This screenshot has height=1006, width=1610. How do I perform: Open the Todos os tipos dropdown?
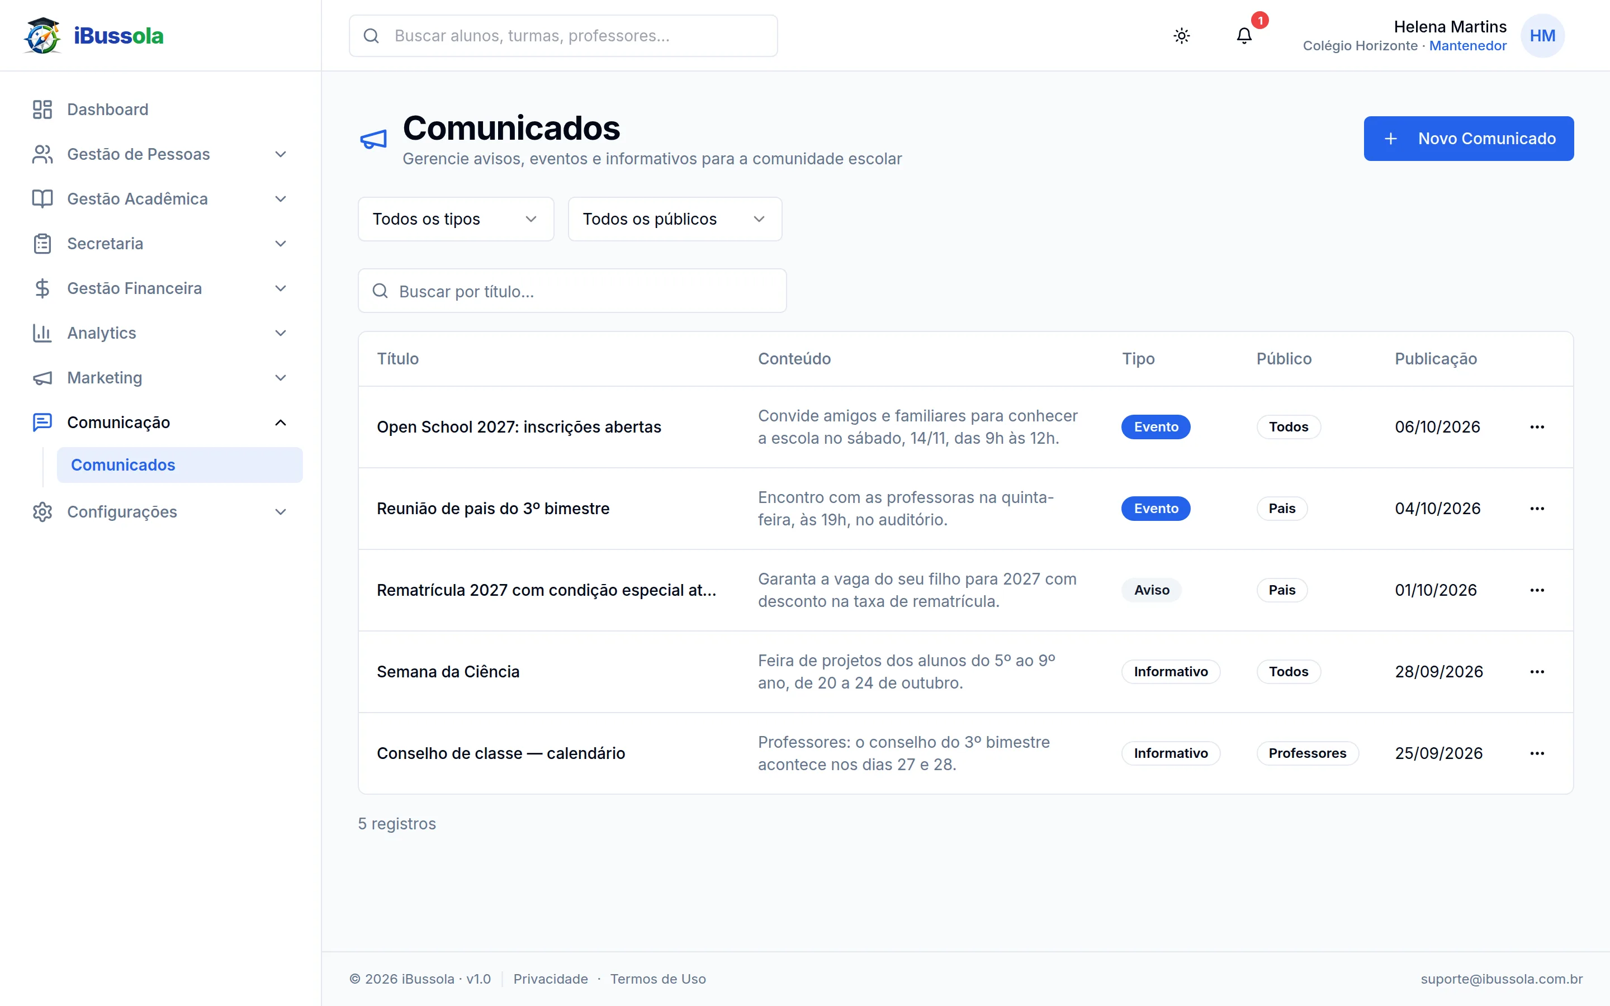456,219
